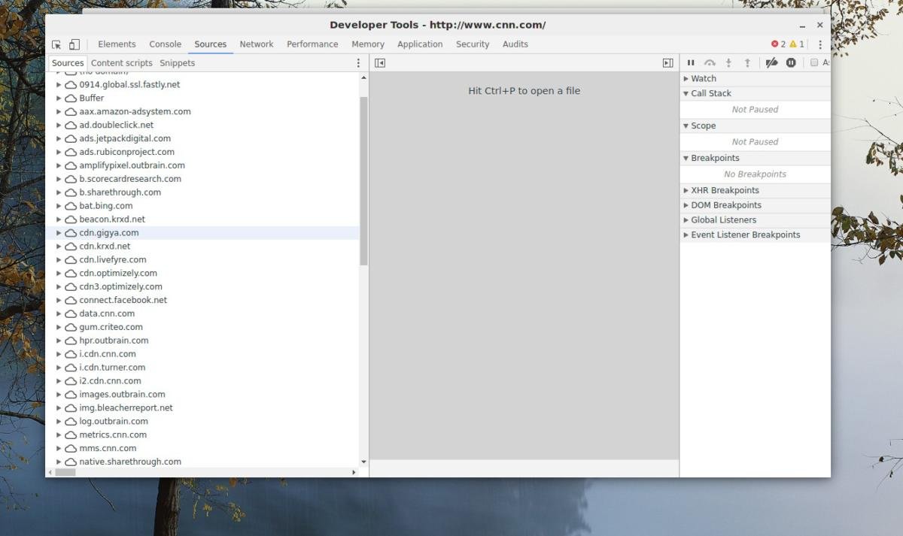Select the Snippets navigator tab
Viewport: 903px width, 536px height.
(x=177, y=63)
